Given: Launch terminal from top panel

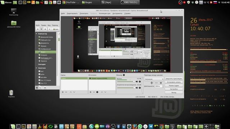Looking at the screenshot, I should tap(20, 3).
